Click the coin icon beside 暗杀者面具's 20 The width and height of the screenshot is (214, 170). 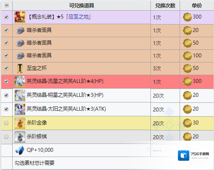pos(187,30)
